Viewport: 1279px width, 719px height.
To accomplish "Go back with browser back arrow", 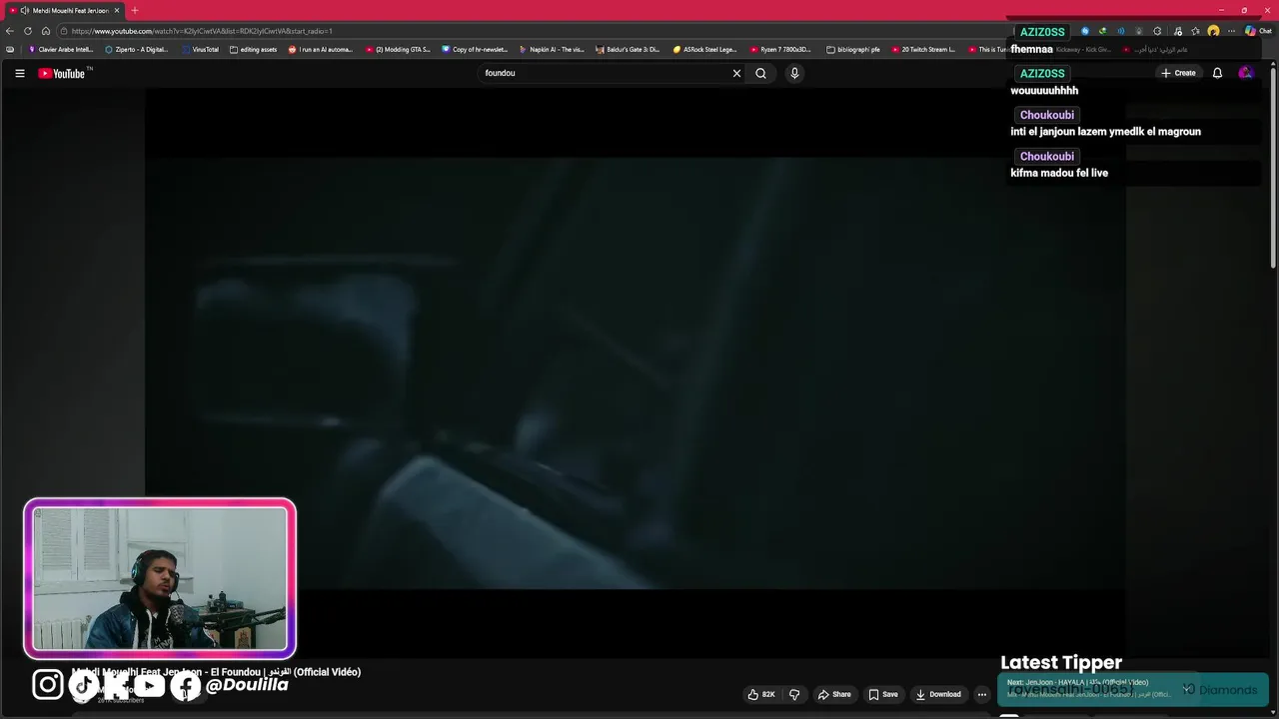I will (x=10, y=31).
